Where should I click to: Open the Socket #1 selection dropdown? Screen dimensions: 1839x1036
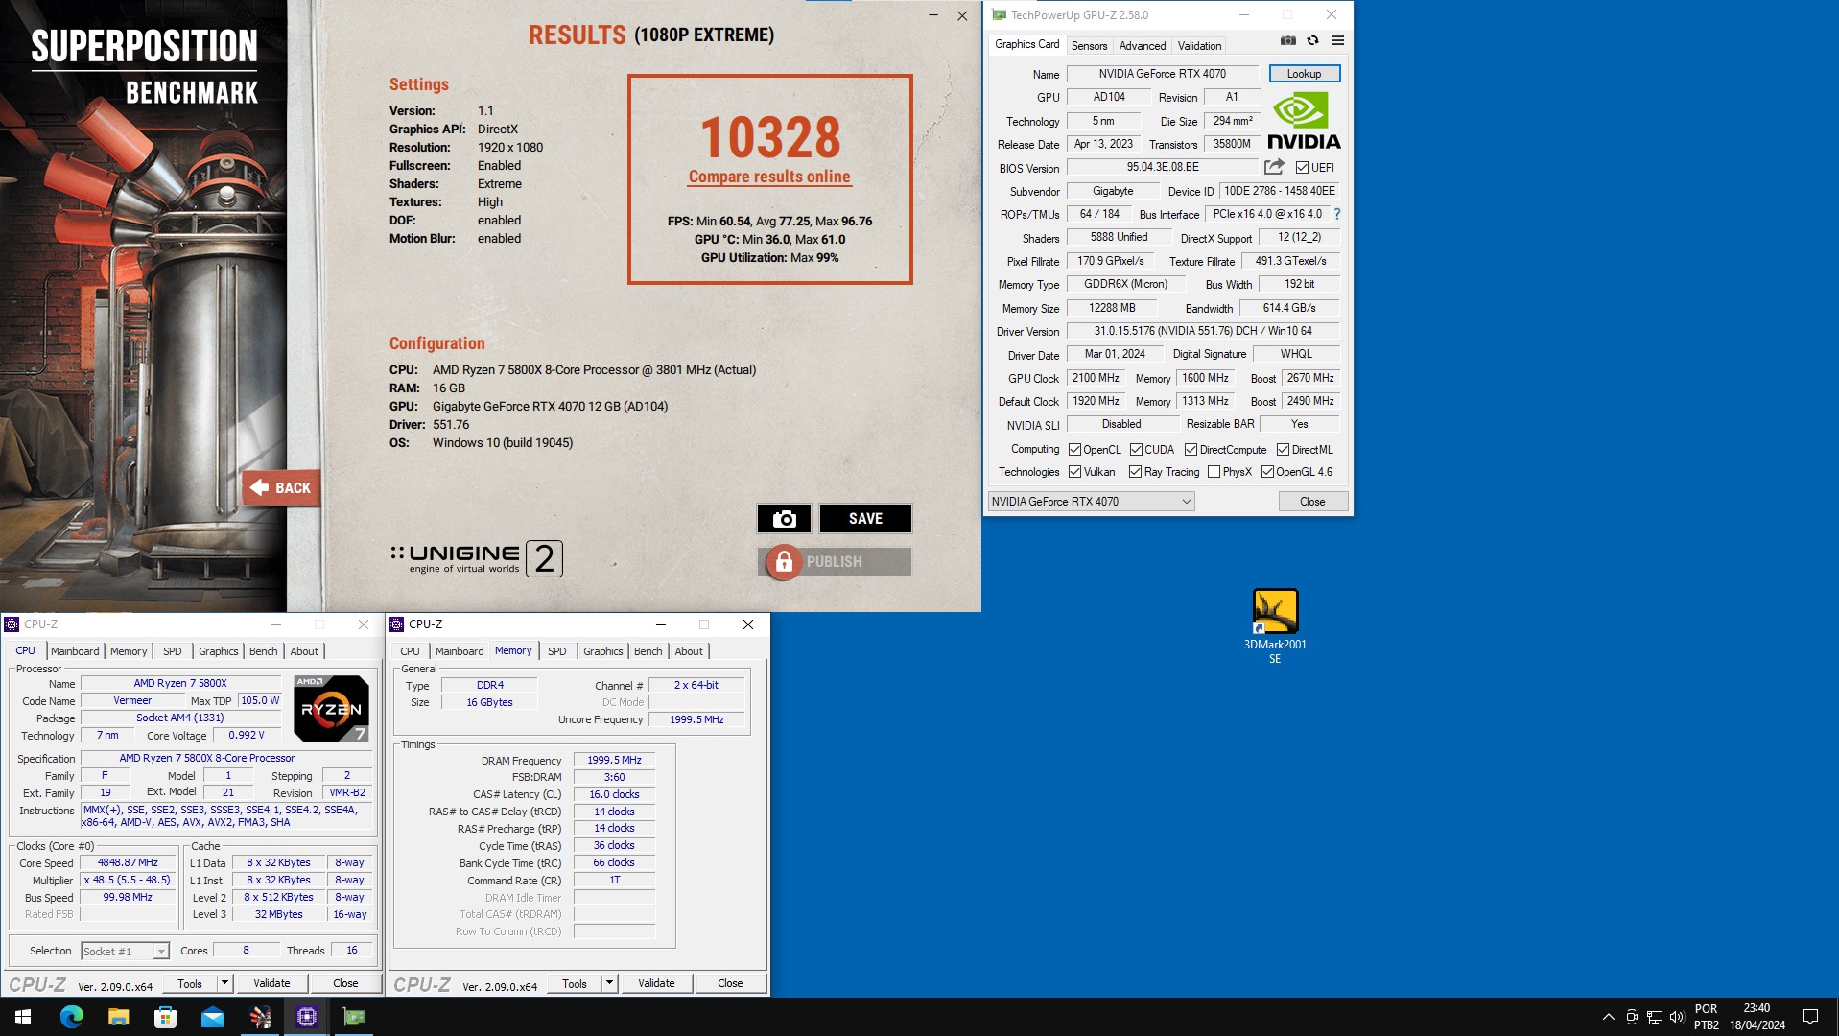coord(125,951)
